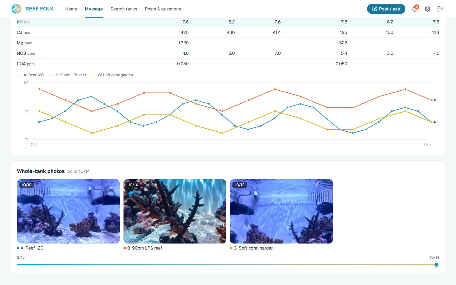
Task: Click the Mg value 1322
Action: point(342,43)
